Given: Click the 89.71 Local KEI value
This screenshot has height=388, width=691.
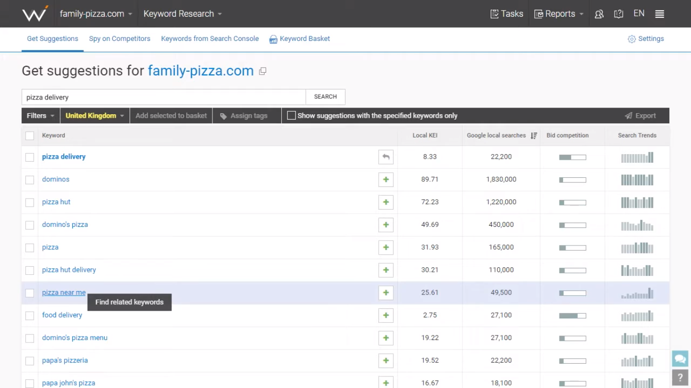Looking at the screenshot, I should (x=430, y=179).
